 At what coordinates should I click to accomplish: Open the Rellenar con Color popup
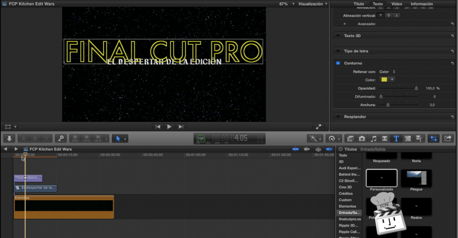tap(387, 72)
